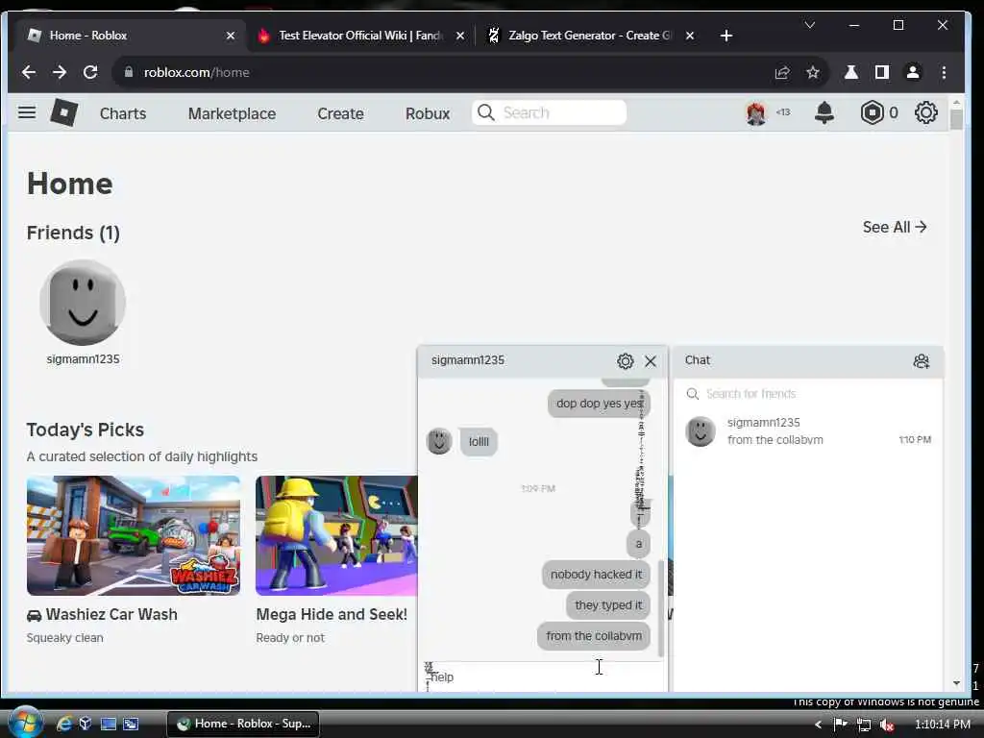Click the "lollll" message bubble
984x738 pixels.
tap(479, 442)
